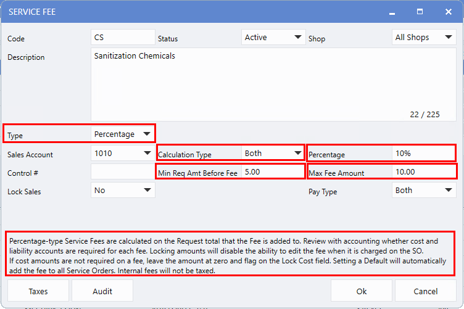Open the Audit button

[102, 291]
